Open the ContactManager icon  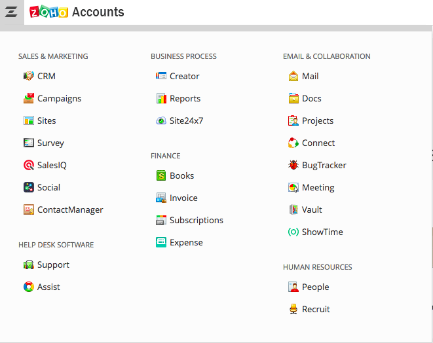(x=29, y=209)
